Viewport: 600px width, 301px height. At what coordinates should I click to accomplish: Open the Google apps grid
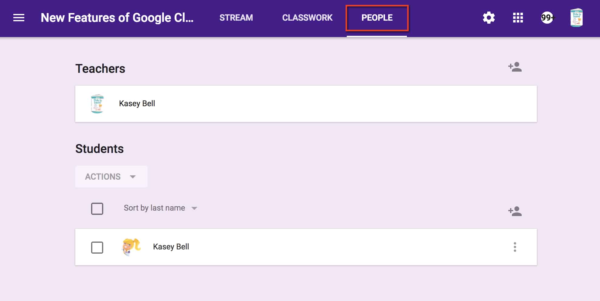point(518,18)
